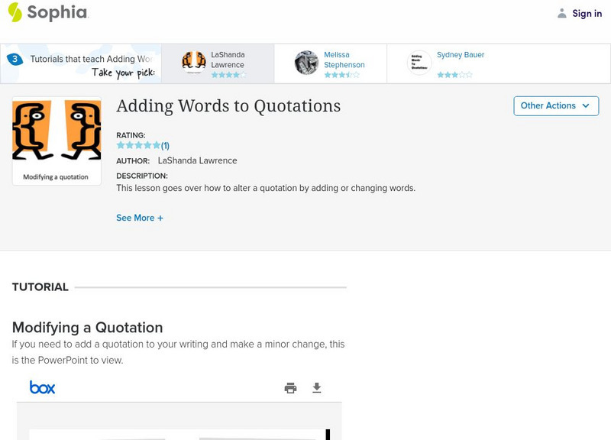The image size is (611, 440).
Task: Click LaShanda Lawrence's avatar in tutorial picker
Action: click(x=194, y=63)
